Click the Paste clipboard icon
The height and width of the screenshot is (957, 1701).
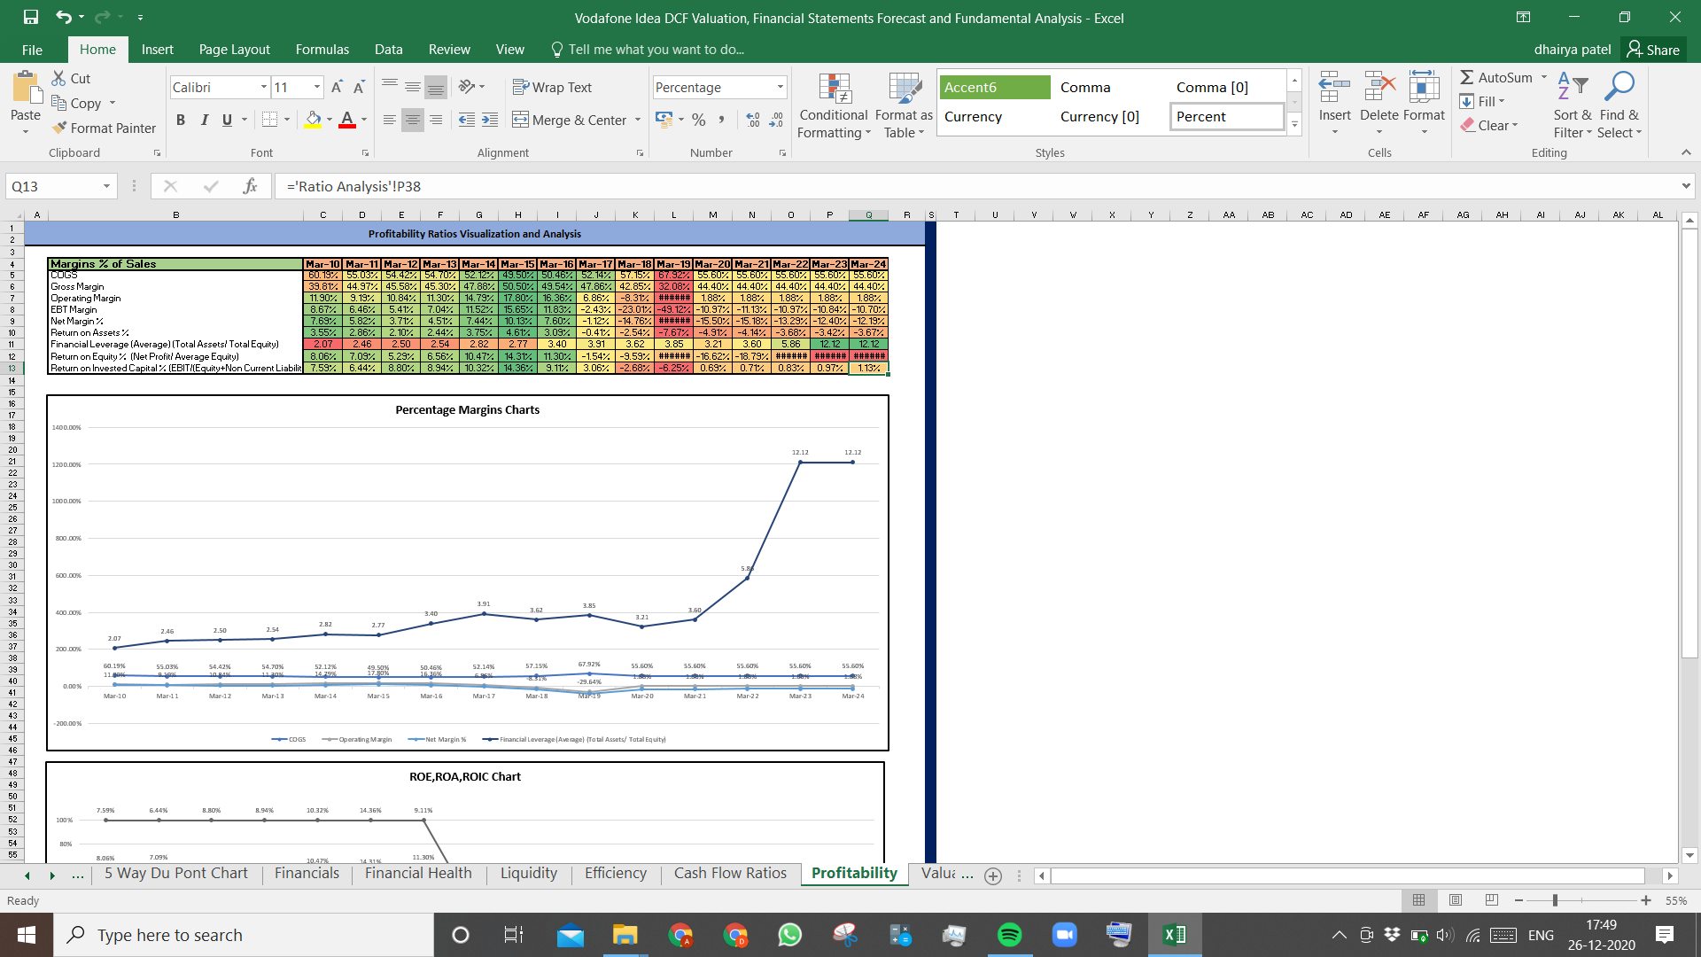tap(26, 89)
